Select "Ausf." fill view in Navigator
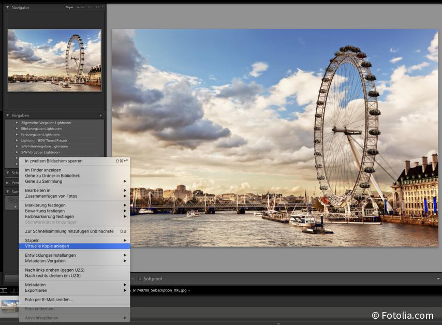The image size is (442, 325). point(80,7)
